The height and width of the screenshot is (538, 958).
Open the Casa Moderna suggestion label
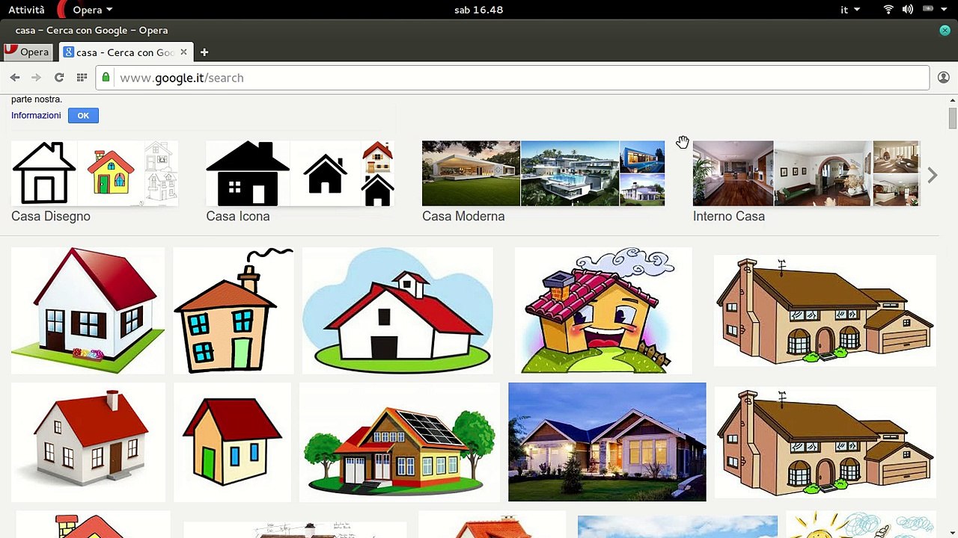point(463,216)
